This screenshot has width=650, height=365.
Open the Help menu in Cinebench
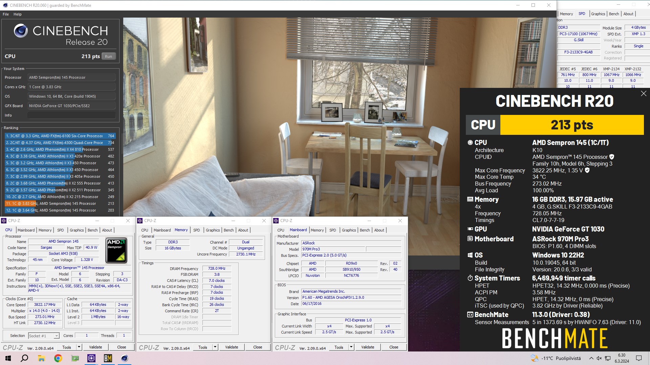point(18,14)
